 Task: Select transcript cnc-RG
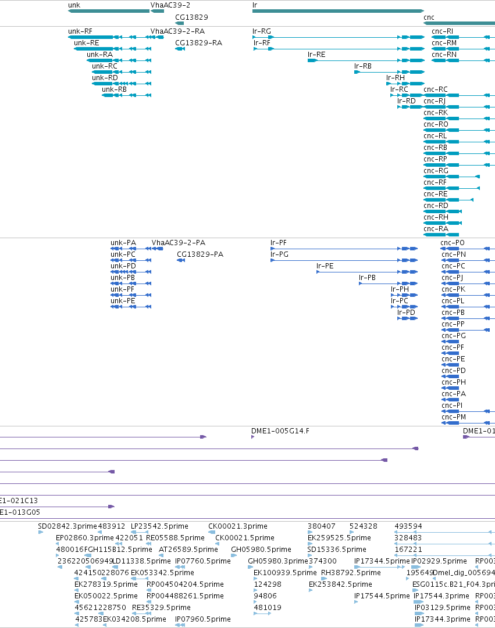436,171
